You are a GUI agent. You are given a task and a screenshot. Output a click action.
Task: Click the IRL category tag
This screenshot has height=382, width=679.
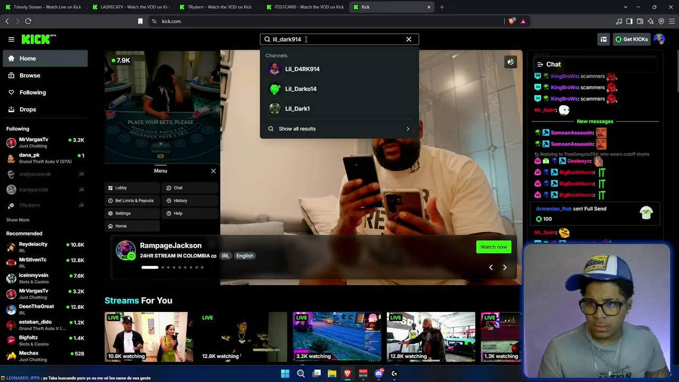click(225, 256)
